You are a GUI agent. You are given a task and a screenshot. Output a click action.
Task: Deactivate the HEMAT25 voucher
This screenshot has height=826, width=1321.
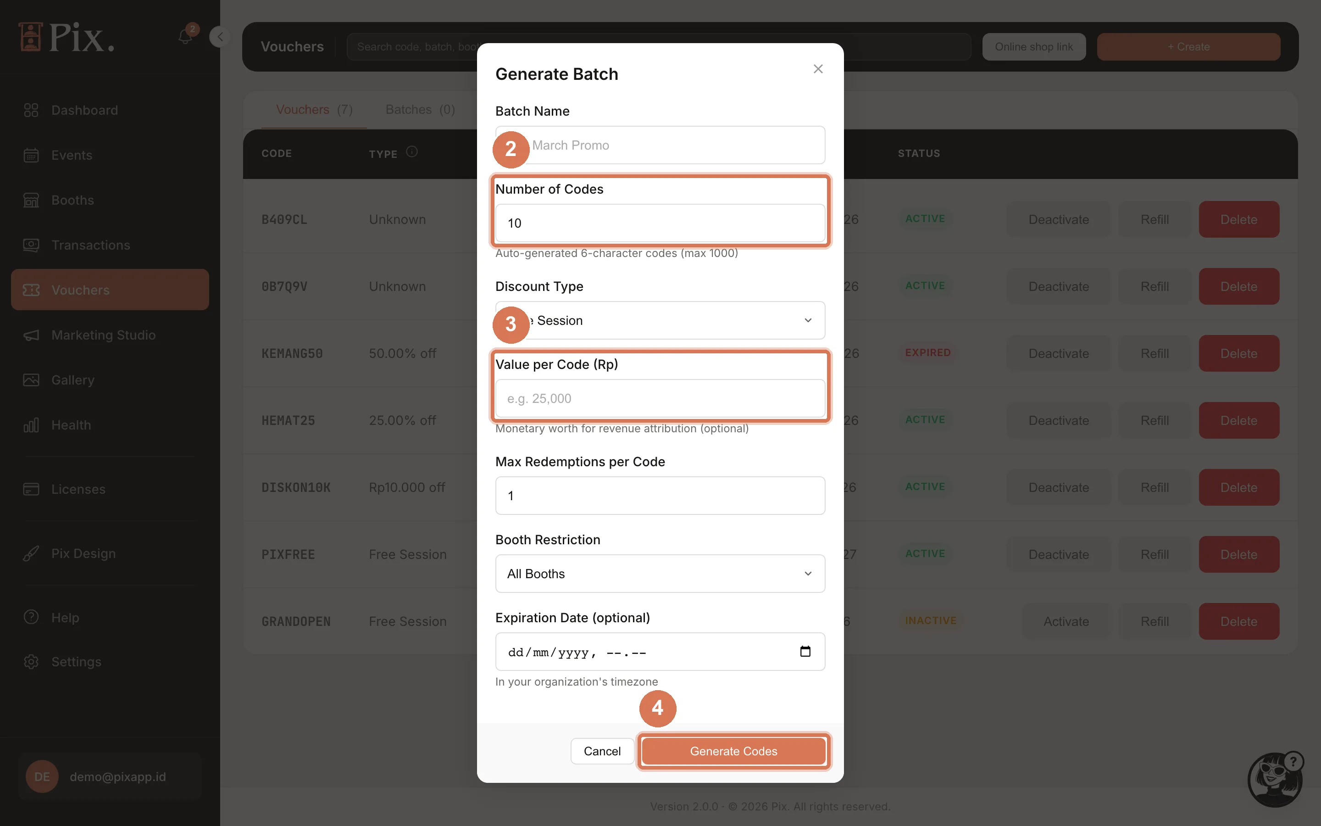[x=1059, y=421]
